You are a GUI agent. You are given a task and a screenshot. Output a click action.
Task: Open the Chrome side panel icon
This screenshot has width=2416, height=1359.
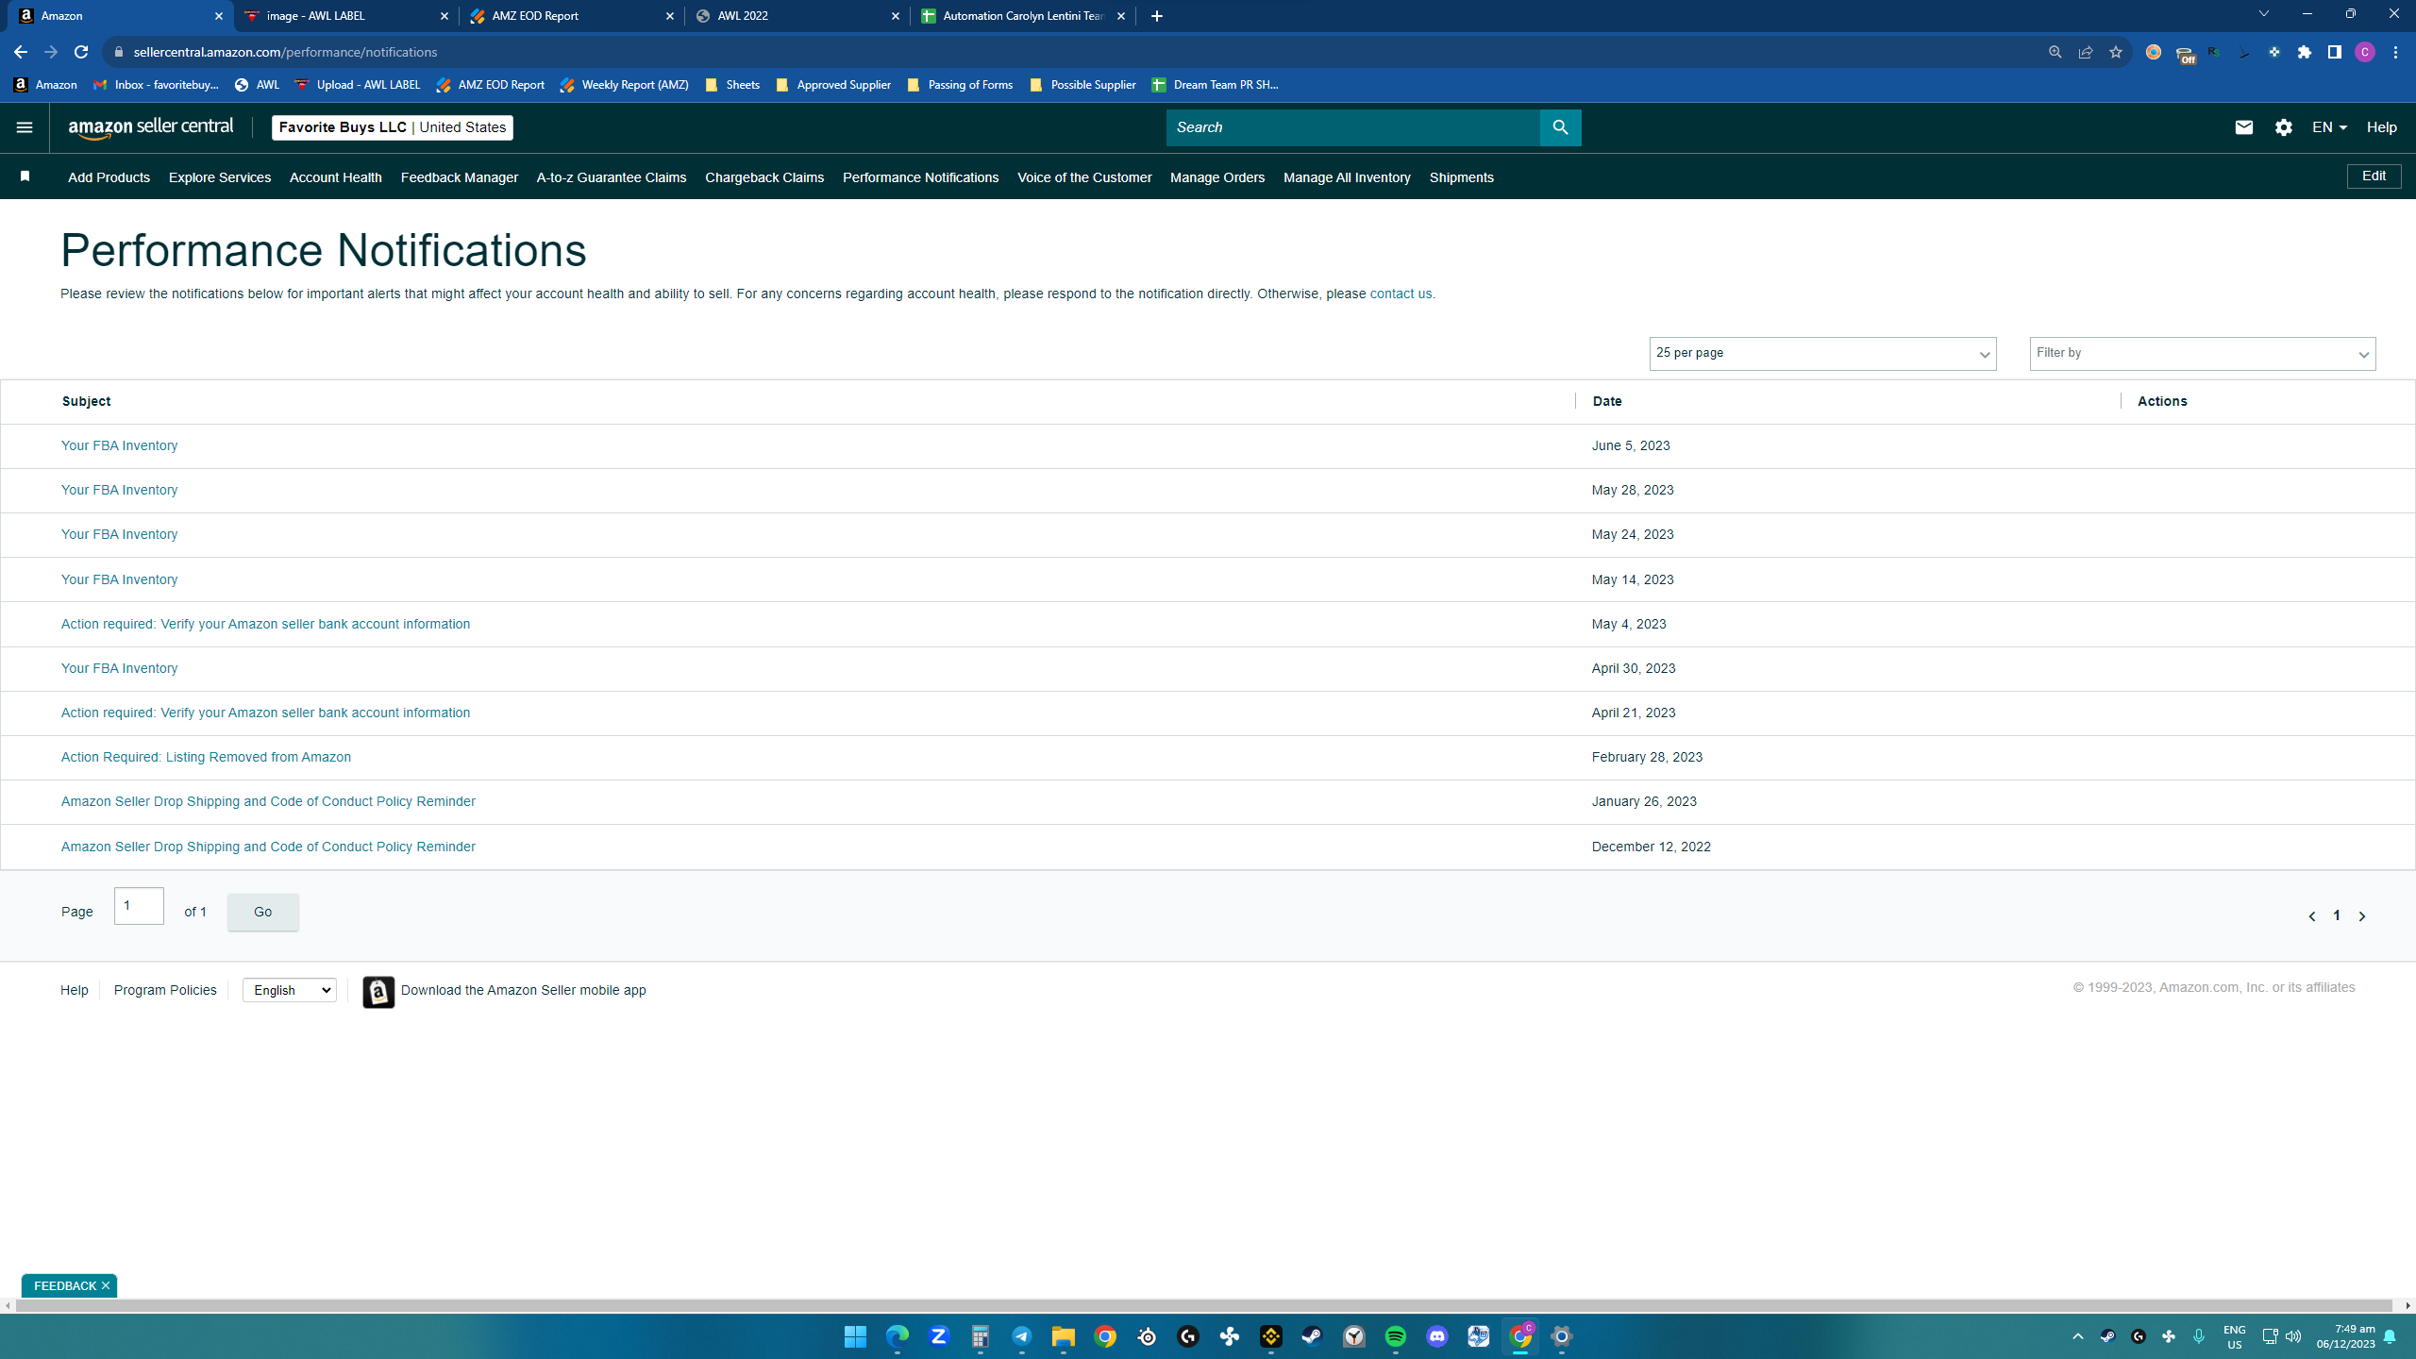coord(2334,52)
